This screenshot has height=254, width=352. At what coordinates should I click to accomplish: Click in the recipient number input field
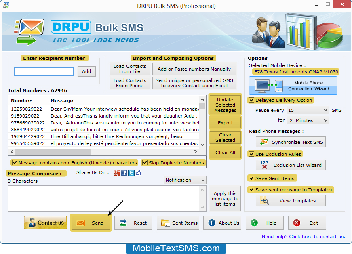[x=44, y=71]
